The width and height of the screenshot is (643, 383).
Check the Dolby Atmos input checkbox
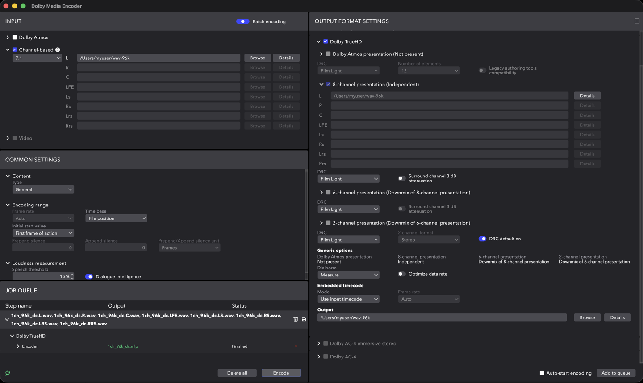15,37
